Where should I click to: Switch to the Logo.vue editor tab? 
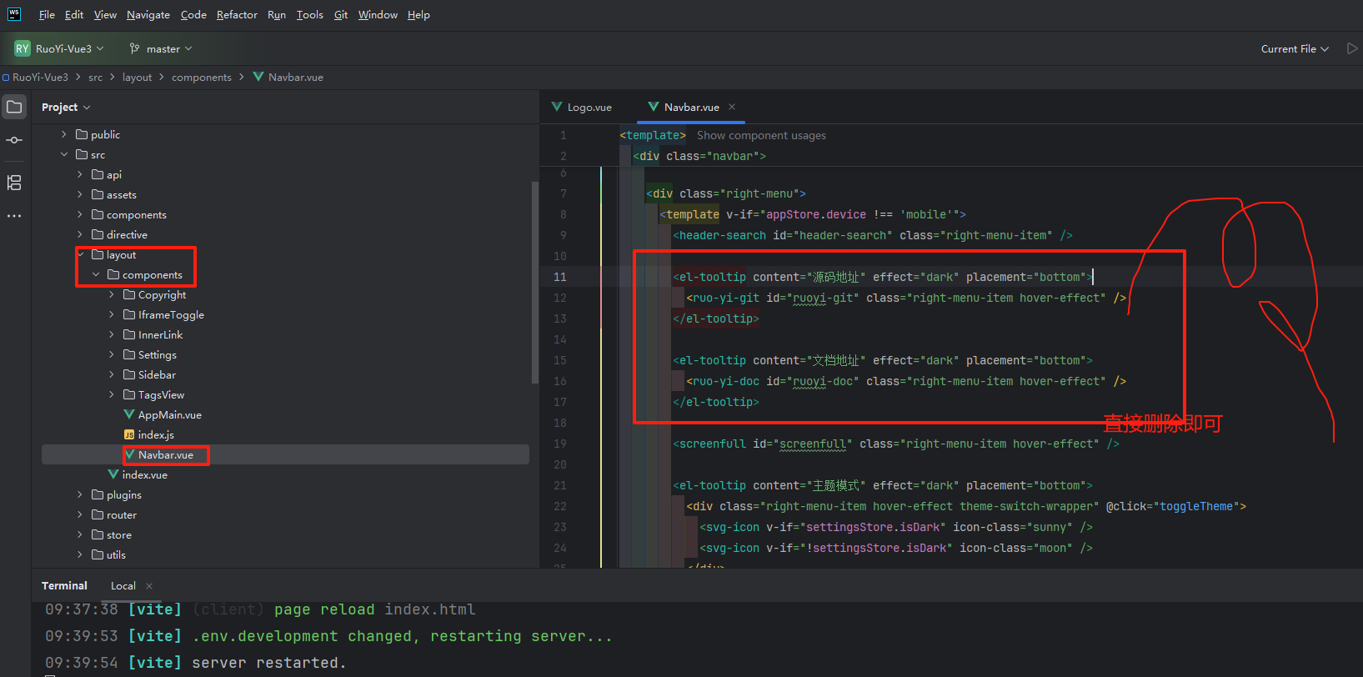582,107
